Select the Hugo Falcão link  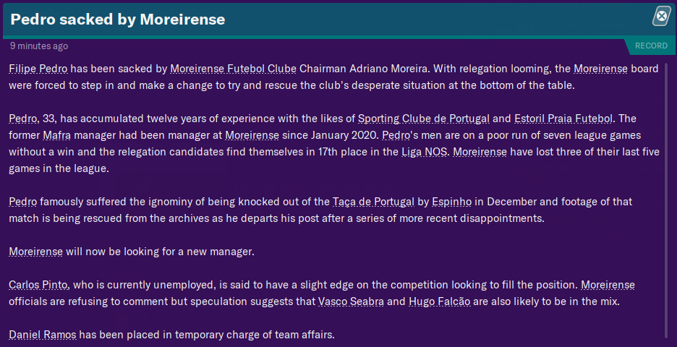pyautogui.click(x=439, y=301)
